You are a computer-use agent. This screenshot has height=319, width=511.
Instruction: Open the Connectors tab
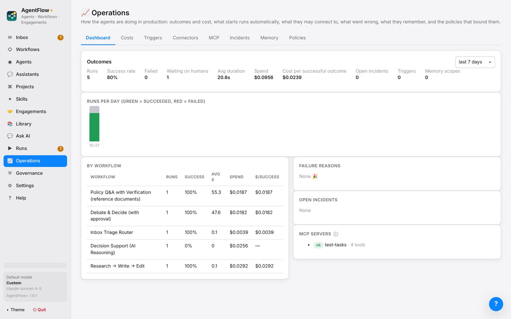pos(185,38)
